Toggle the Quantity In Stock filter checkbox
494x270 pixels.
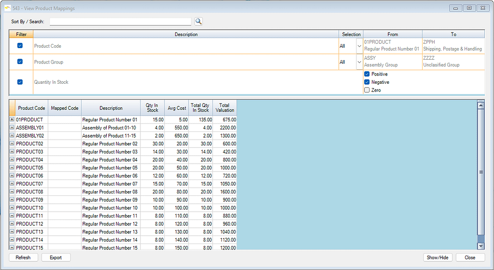coord(20,82)
